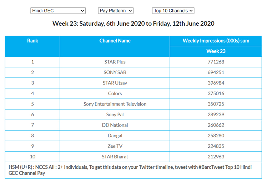267x183 pixels.
Task: Select STAR Utsav in the table
Action: [115, 83]
